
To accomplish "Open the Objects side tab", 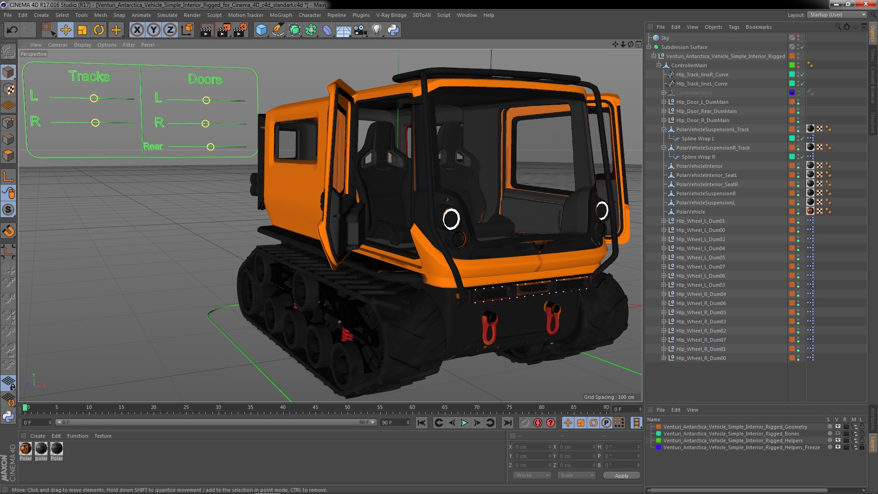I will (x=873, y=33).
